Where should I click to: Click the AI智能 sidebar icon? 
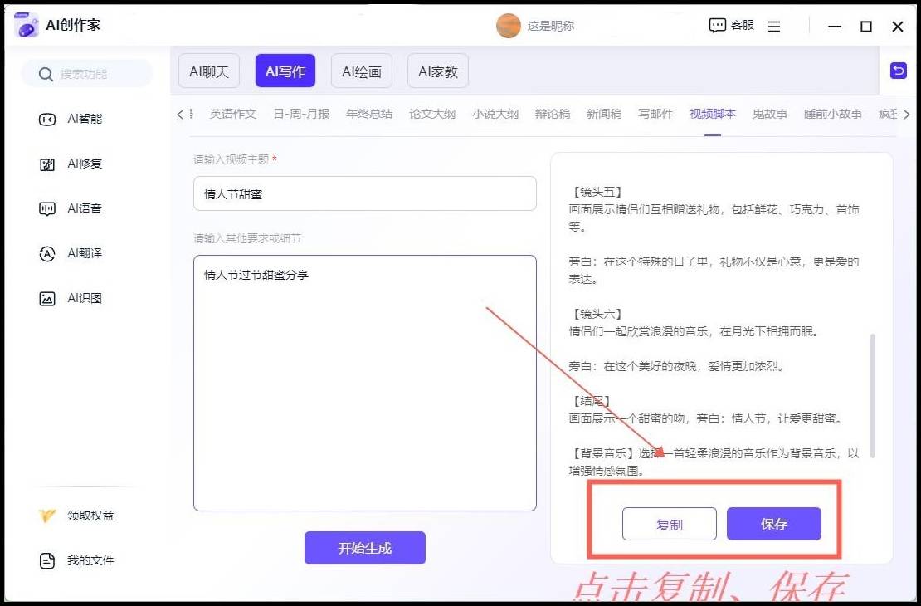pyautogui.click(x=47, y=119)
